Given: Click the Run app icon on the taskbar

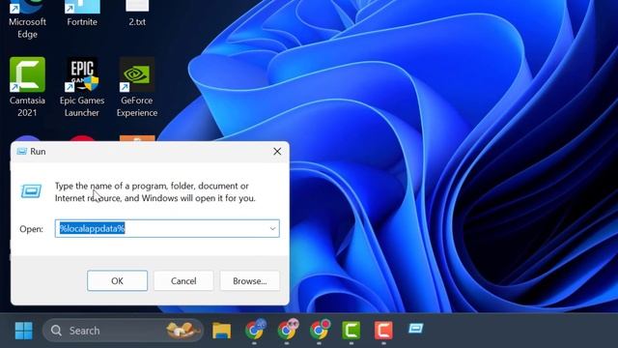Looking at the screenshot, I should pyautogui.click(x=416, y=329).
